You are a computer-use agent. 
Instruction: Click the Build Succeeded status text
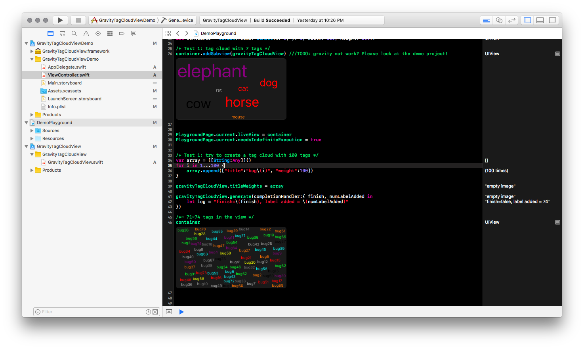tap(272, 20)
